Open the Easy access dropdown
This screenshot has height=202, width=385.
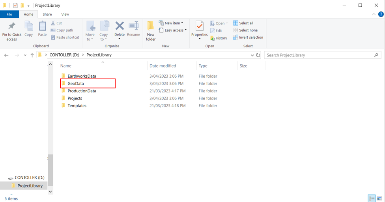click(172, 30)
